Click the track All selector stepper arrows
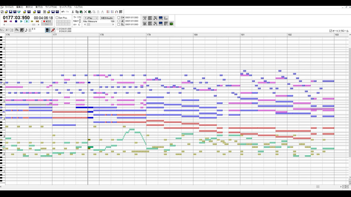The image size is (351, 197). (x=12, y=30)
